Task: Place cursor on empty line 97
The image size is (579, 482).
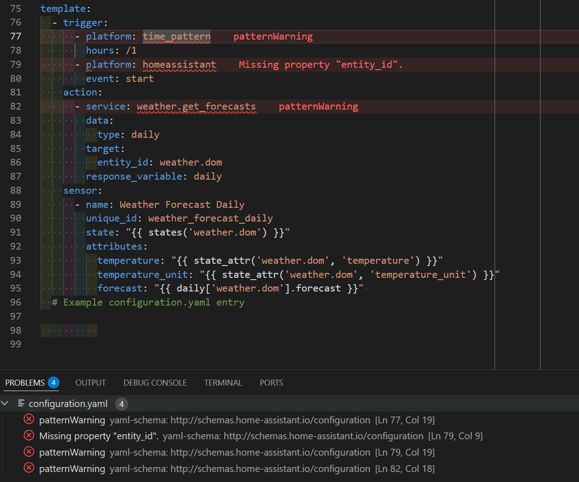Action: (136, 316)
